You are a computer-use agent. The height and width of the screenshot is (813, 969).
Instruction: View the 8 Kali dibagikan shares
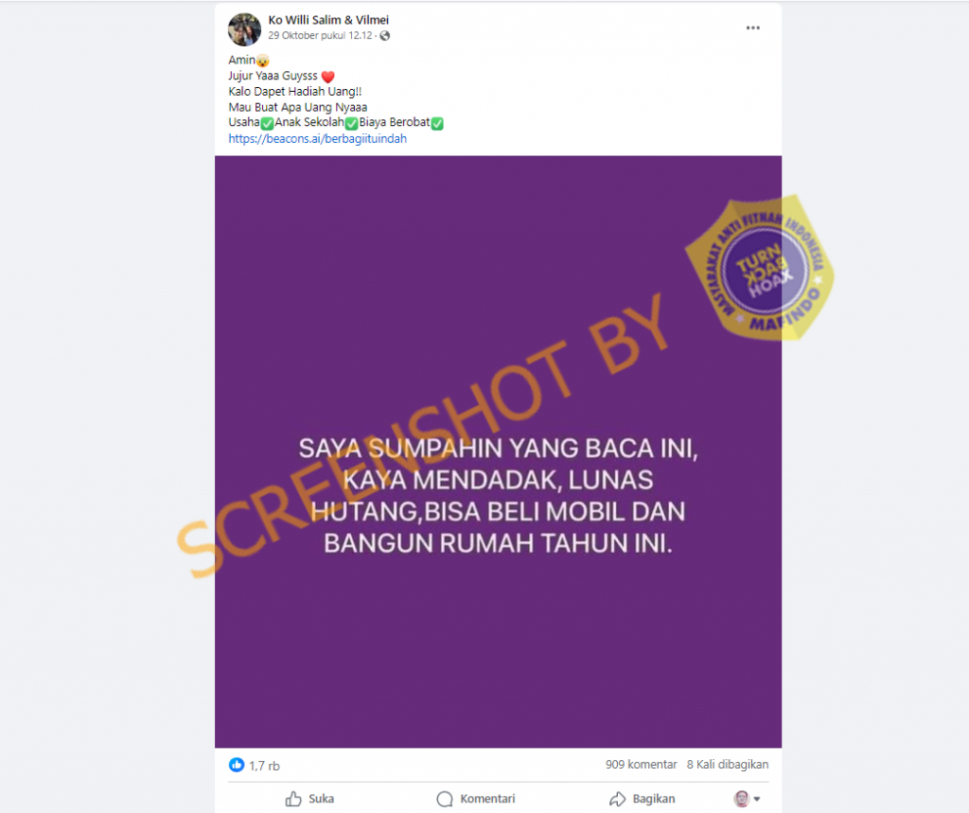(x=728, y=765)
